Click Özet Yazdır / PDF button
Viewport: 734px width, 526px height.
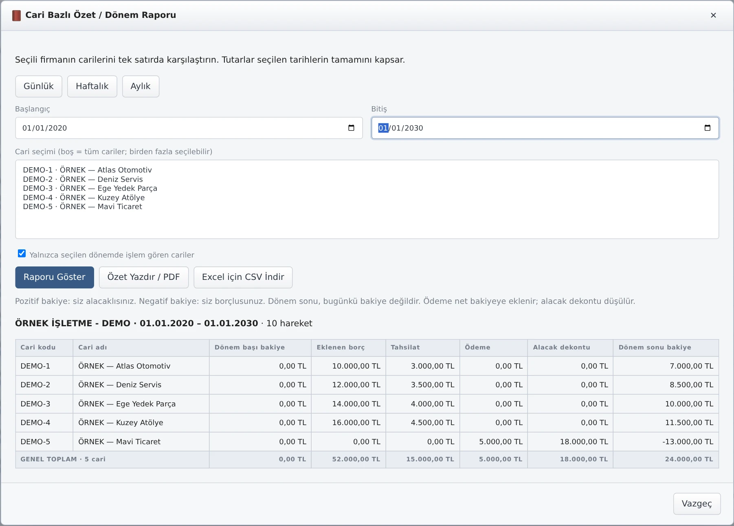[x=144, y=277]
